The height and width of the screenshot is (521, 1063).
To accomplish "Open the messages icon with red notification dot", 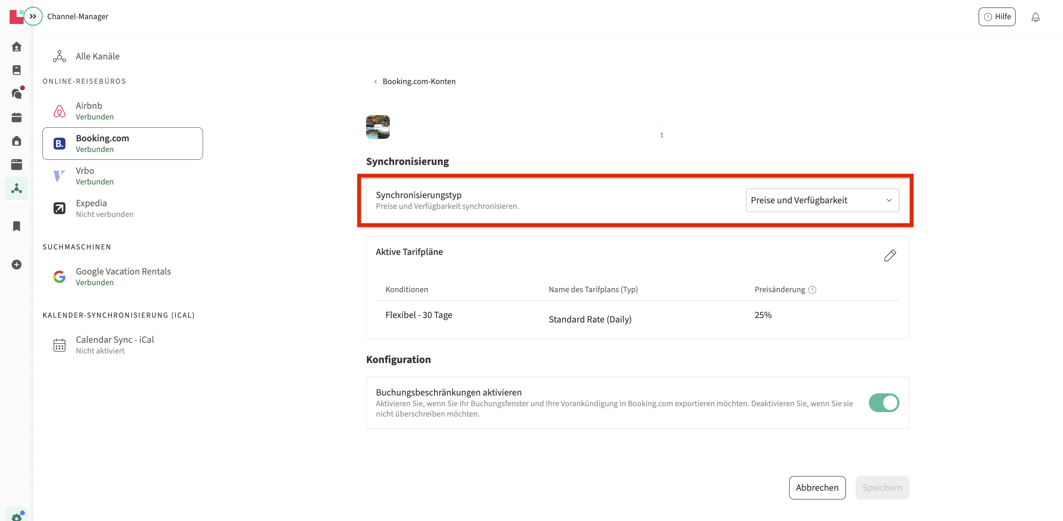I will 17,93.
